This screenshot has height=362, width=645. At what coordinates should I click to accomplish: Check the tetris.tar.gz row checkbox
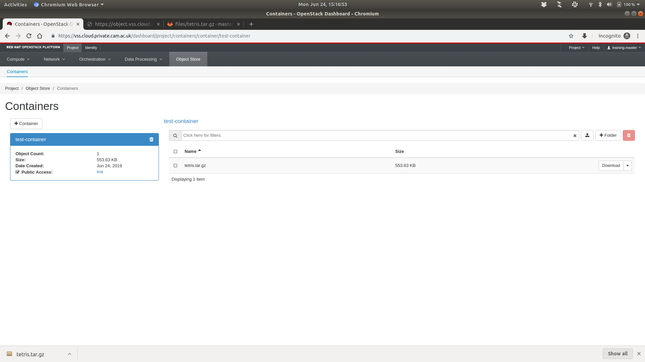coord(175,166)
